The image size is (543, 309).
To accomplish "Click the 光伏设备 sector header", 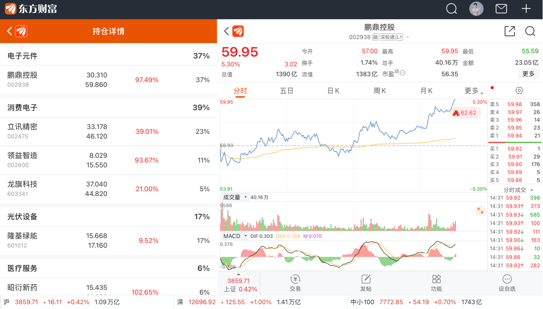I will point(109,216).
